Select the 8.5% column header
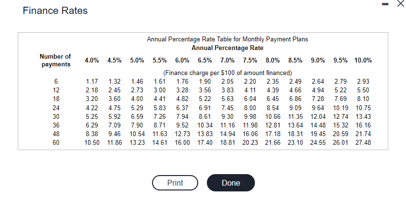 coord(295,60)
